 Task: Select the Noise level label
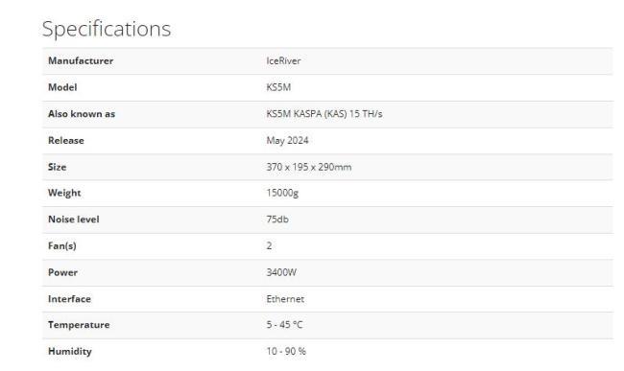pyautogui.click(x=74, y=220)
